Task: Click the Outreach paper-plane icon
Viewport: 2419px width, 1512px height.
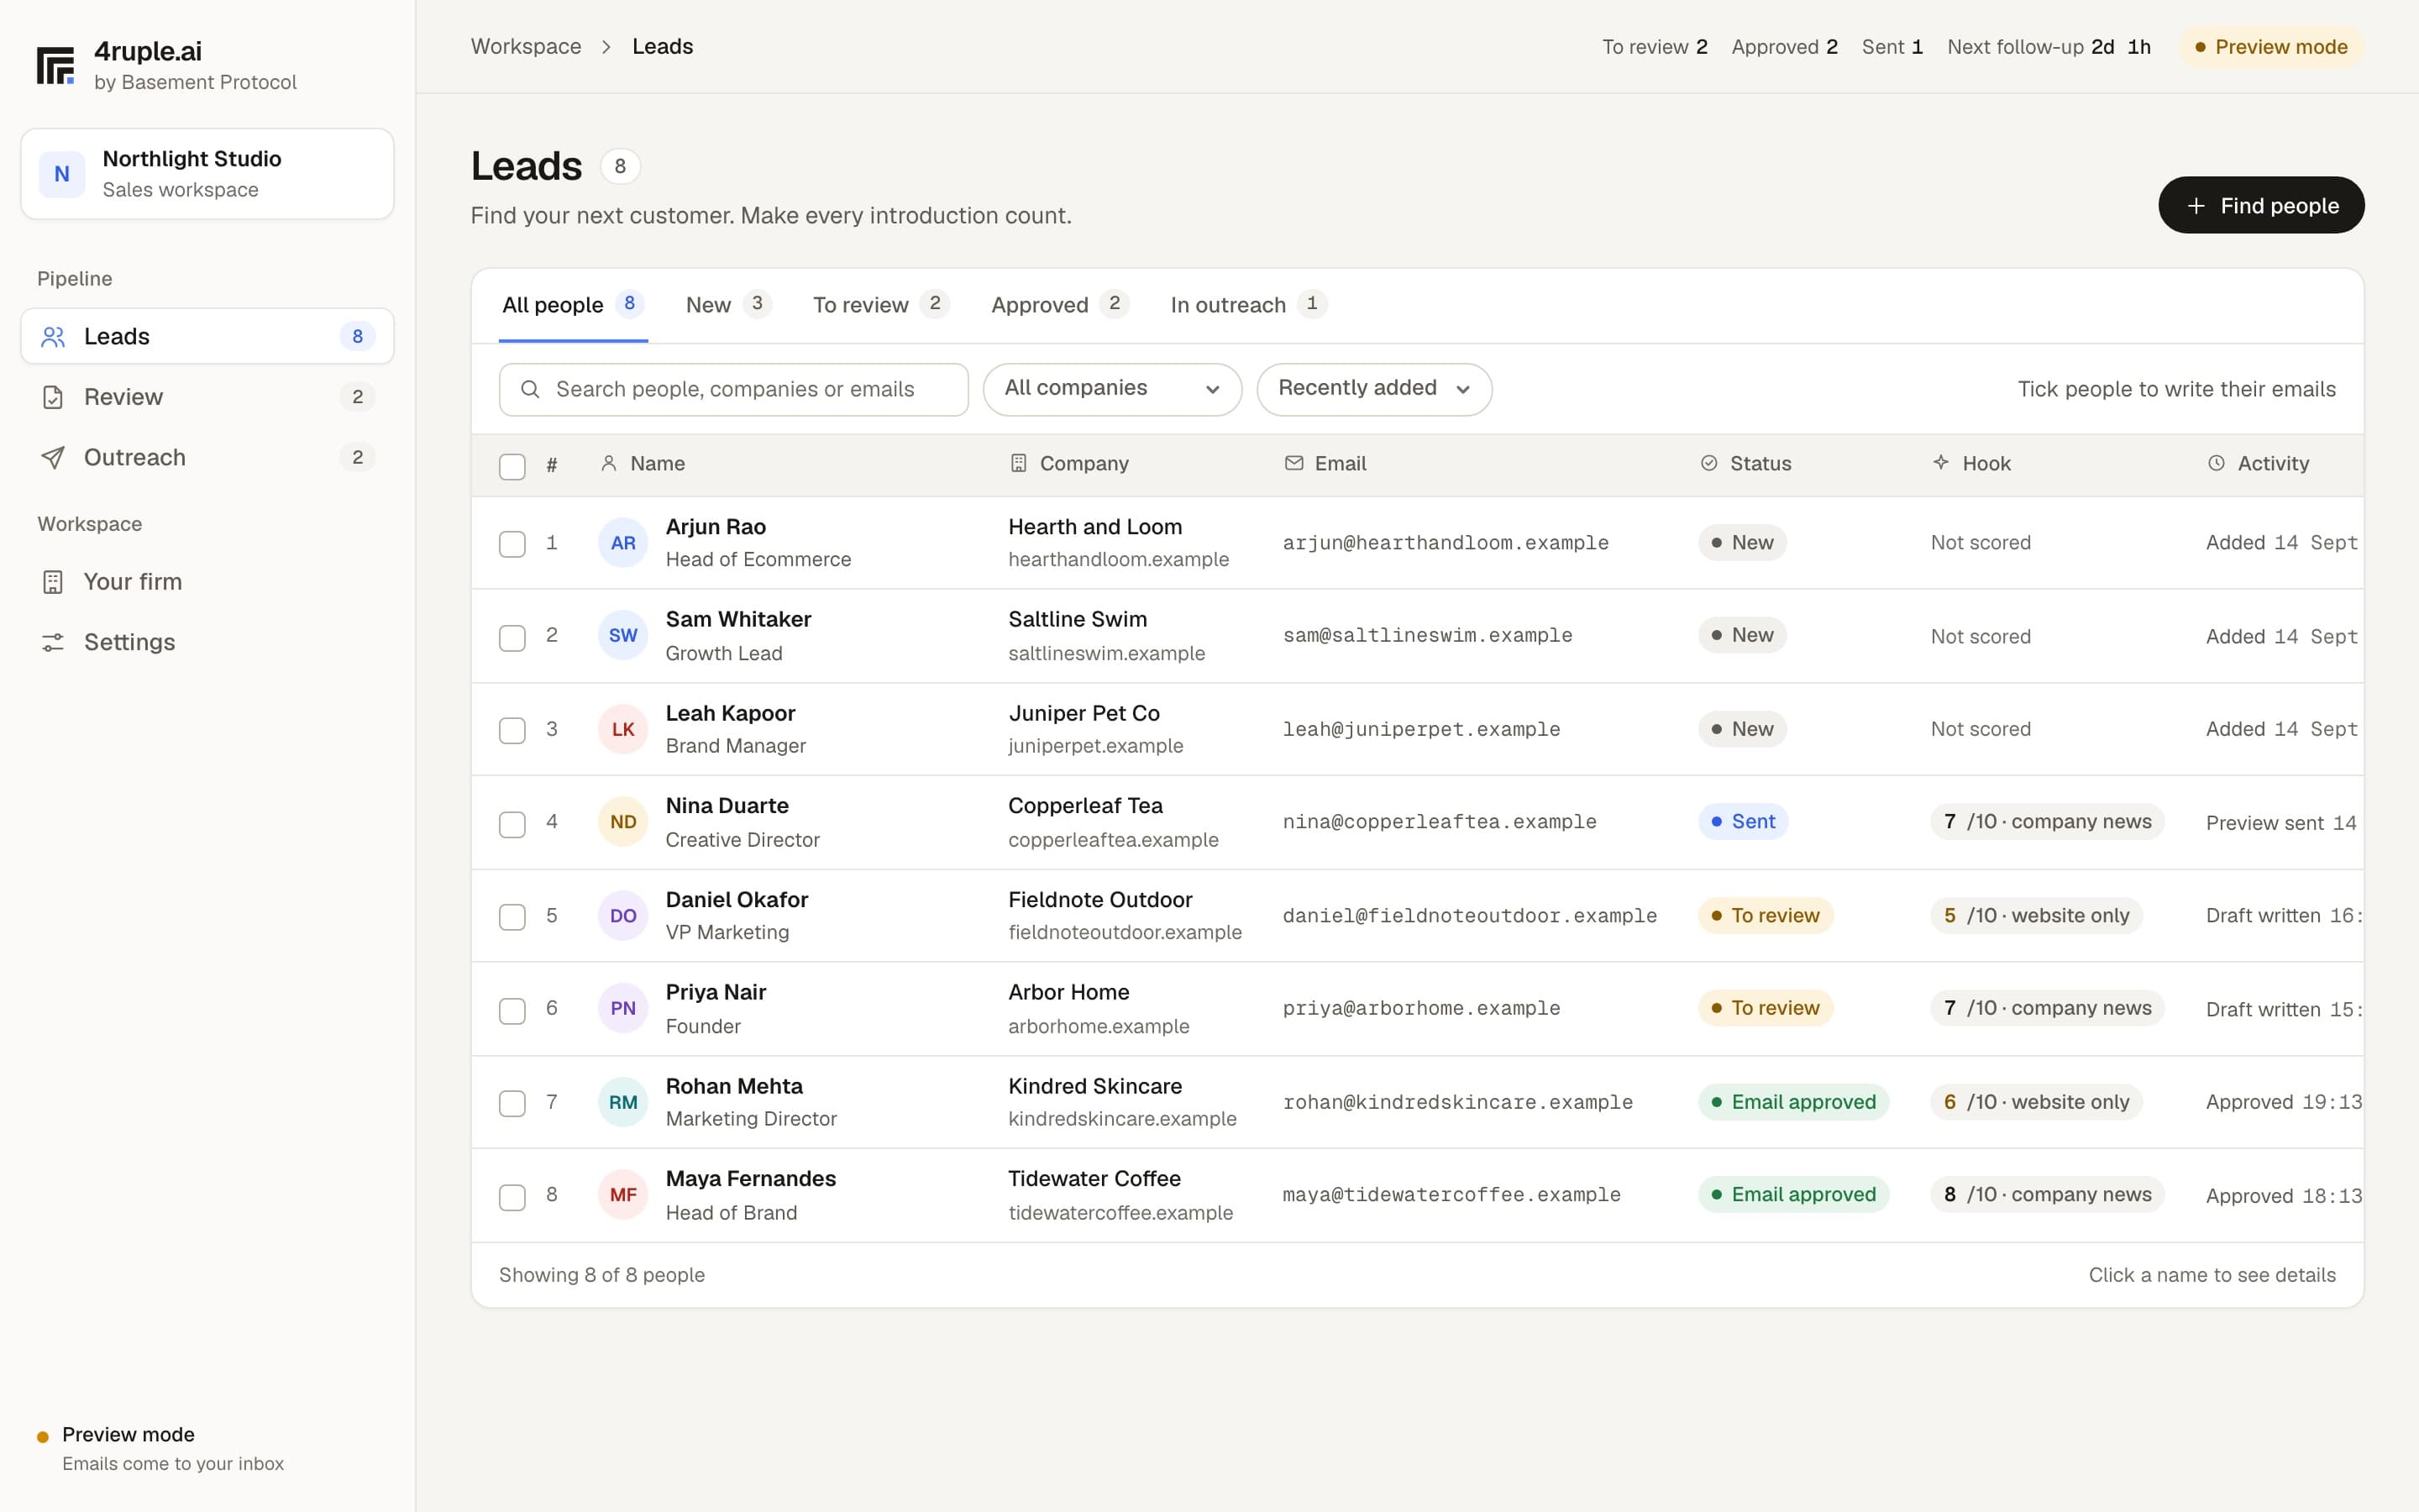Action: coord(53,457)
